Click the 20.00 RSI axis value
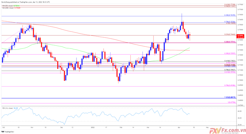Image resolution: width=246 pixels, height=134 pixels. coord(239,125)
